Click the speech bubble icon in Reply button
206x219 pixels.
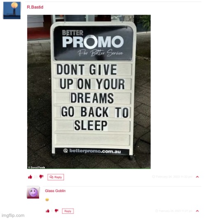click(x=51, y=177)
